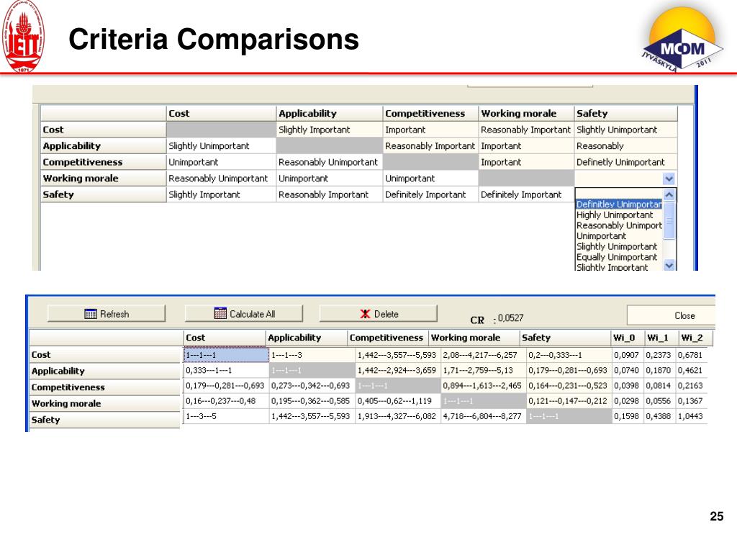The height and width of the screenshot is (553, 737).
Task: Click the Wi_2 value 1,0443
Action: [690, 417]
